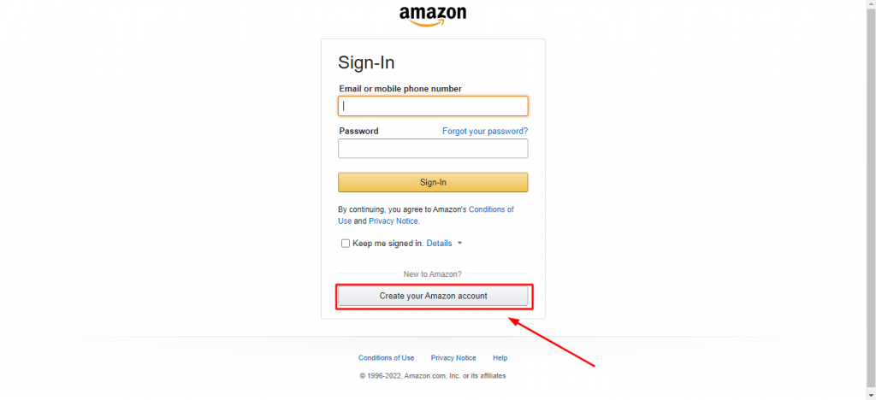The width and height of the screenshot is (876, 400).
Task: Open Conditions of Use link in agreement text
Action: click(426, 215)
